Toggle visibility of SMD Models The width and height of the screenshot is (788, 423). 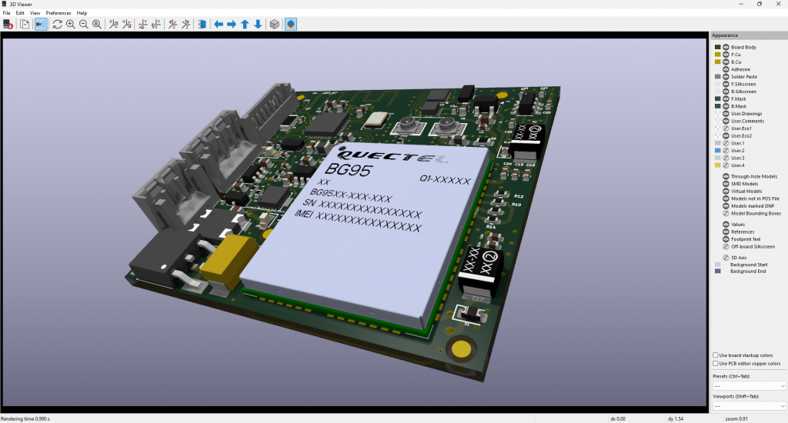(x=726, y=184)
